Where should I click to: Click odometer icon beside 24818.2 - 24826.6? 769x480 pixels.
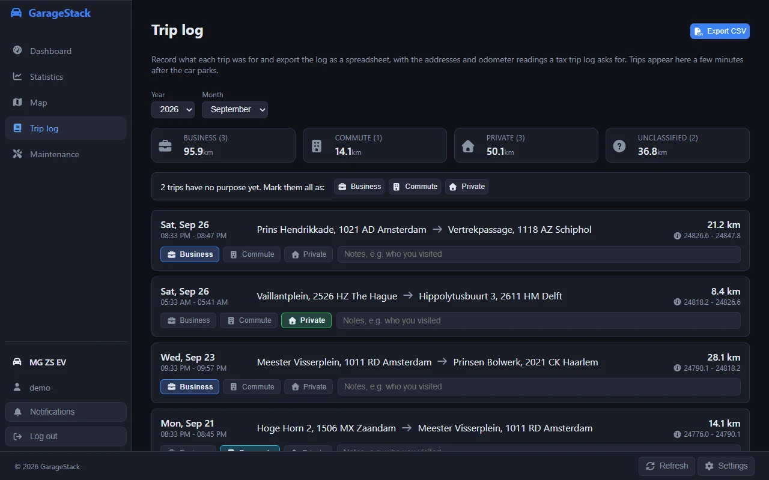(677, 302)
